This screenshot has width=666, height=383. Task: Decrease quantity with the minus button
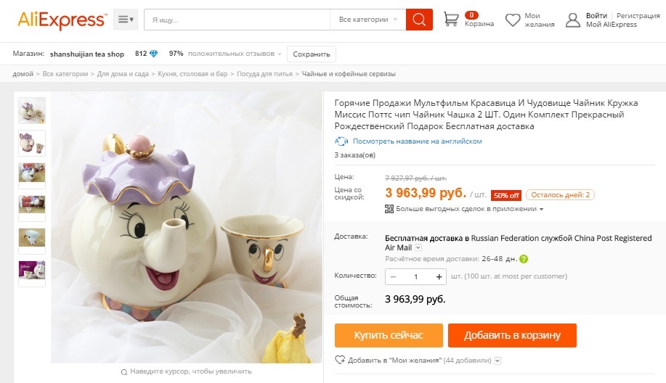393,276
